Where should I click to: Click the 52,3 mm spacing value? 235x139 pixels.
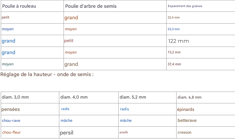coord(174,29)
